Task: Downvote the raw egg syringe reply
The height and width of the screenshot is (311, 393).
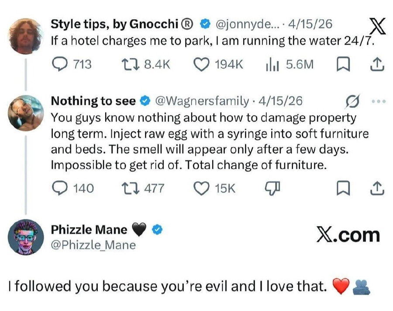Action: pos(272,188)
